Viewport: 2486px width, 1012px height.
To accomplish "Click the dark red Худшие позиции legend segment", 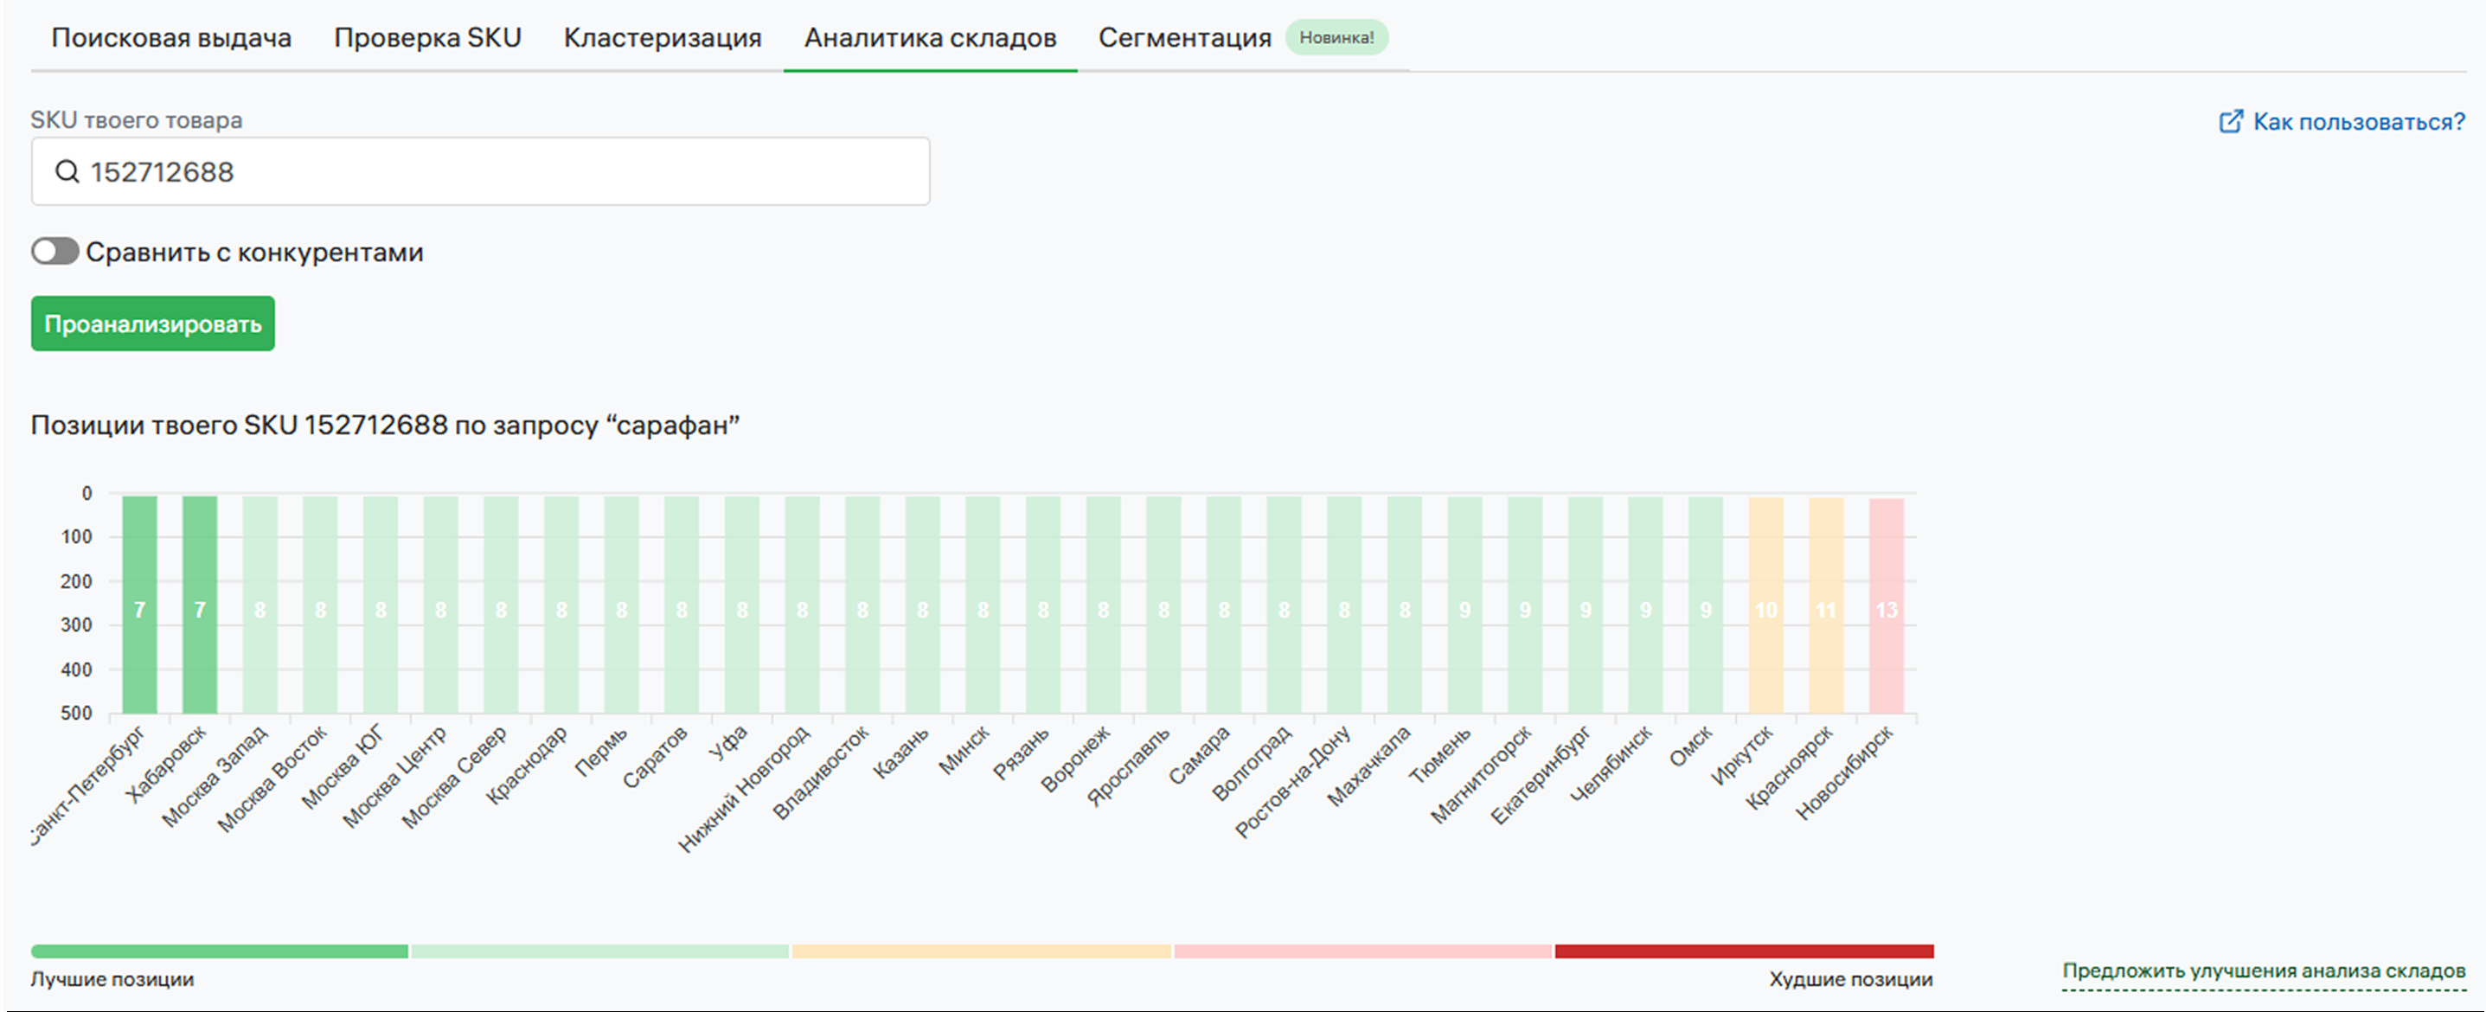I will (1743, 951).
